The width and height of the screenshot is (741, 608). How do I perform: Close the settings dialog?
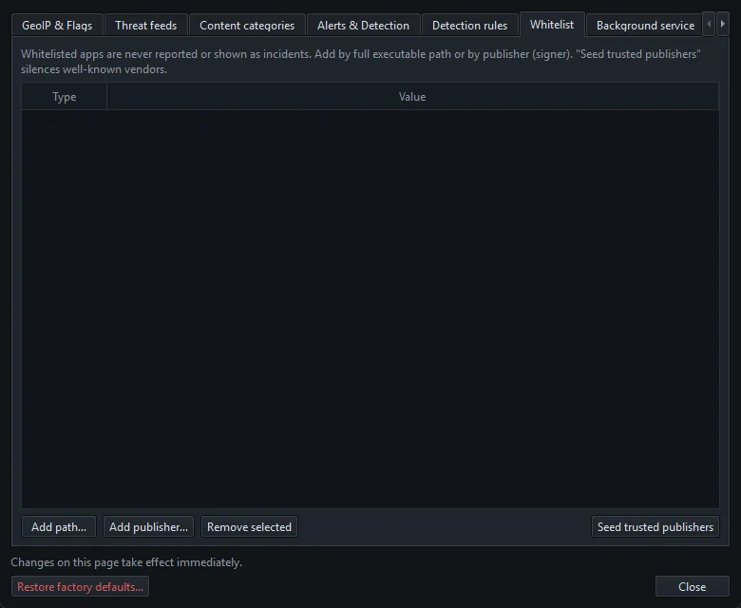[692, 587]
